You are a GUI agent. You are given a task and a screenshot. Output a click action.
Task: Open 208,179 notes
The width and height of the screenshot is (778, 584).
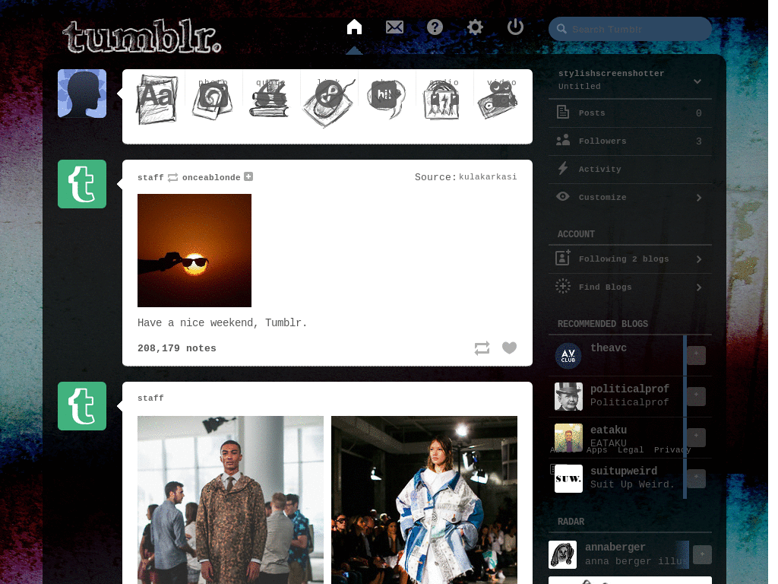(176, 348)
